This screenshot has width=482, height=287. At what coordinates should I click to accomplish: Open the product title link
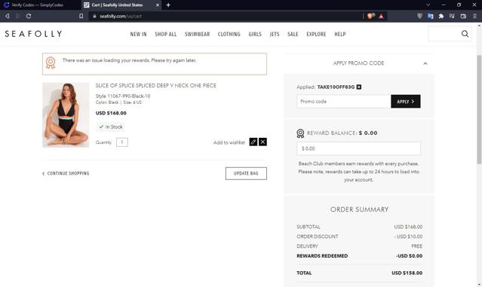156,85
